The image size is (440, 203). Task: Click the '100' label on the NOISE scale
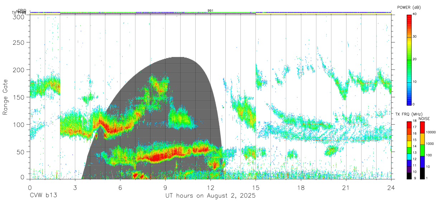click(x=429, y=155)
